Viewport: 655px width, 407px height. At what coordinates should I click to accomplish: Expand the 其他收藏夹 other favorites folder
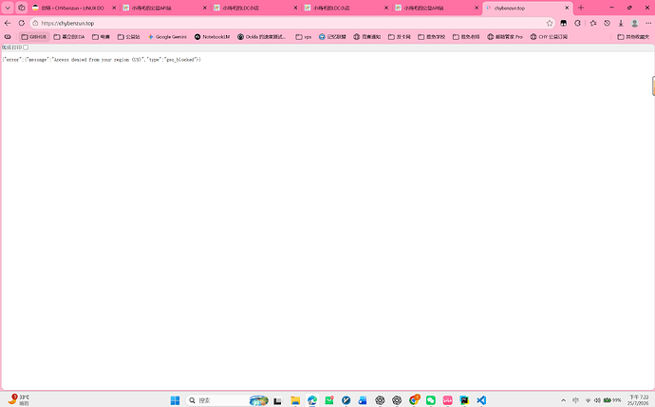633,37
